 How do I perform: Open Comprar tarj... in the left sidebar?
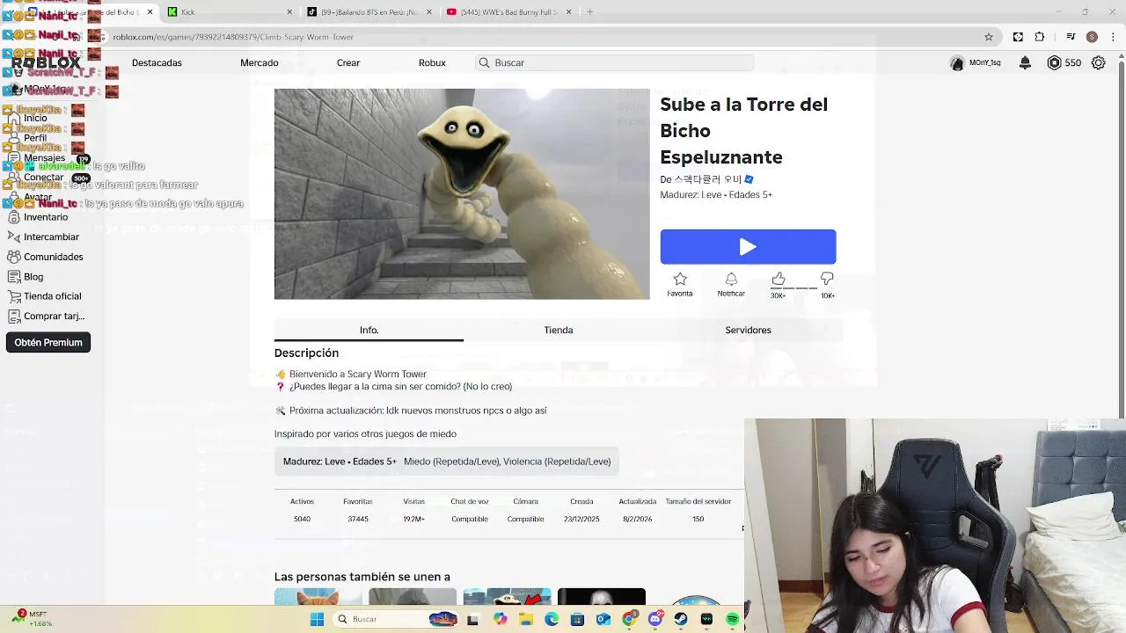(x=54, y=316)
